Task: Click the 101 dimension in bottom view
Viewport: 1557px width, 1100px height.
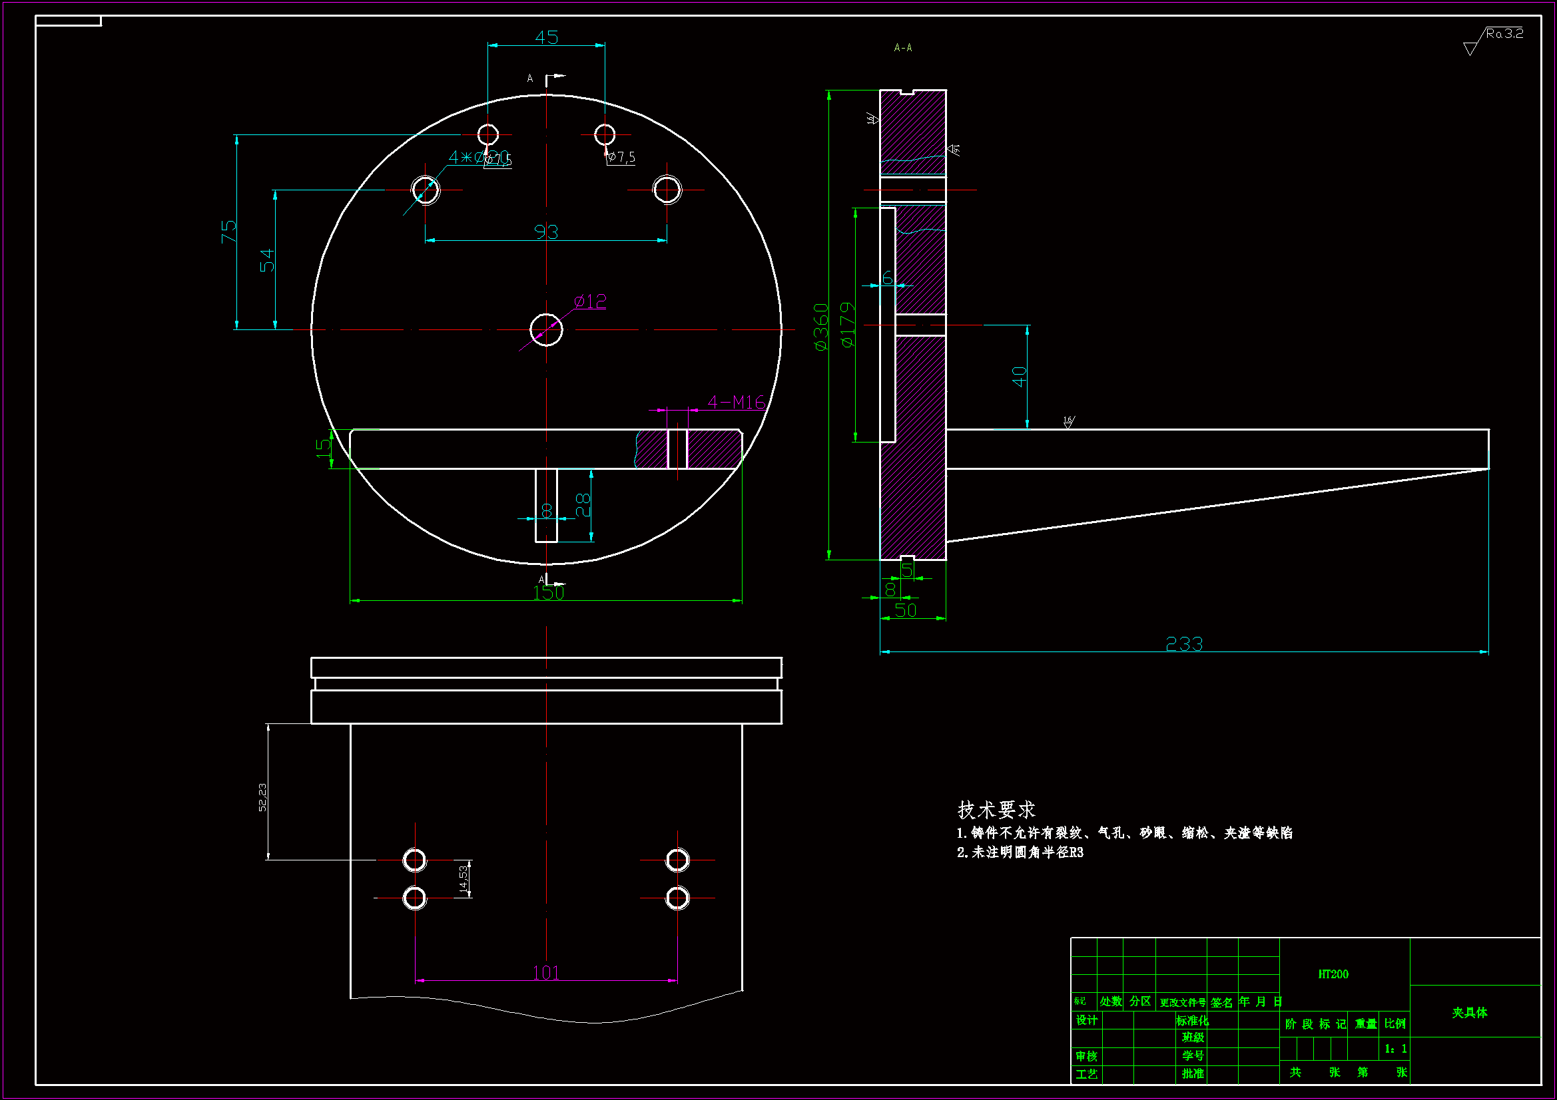Action: coord(546,974)
